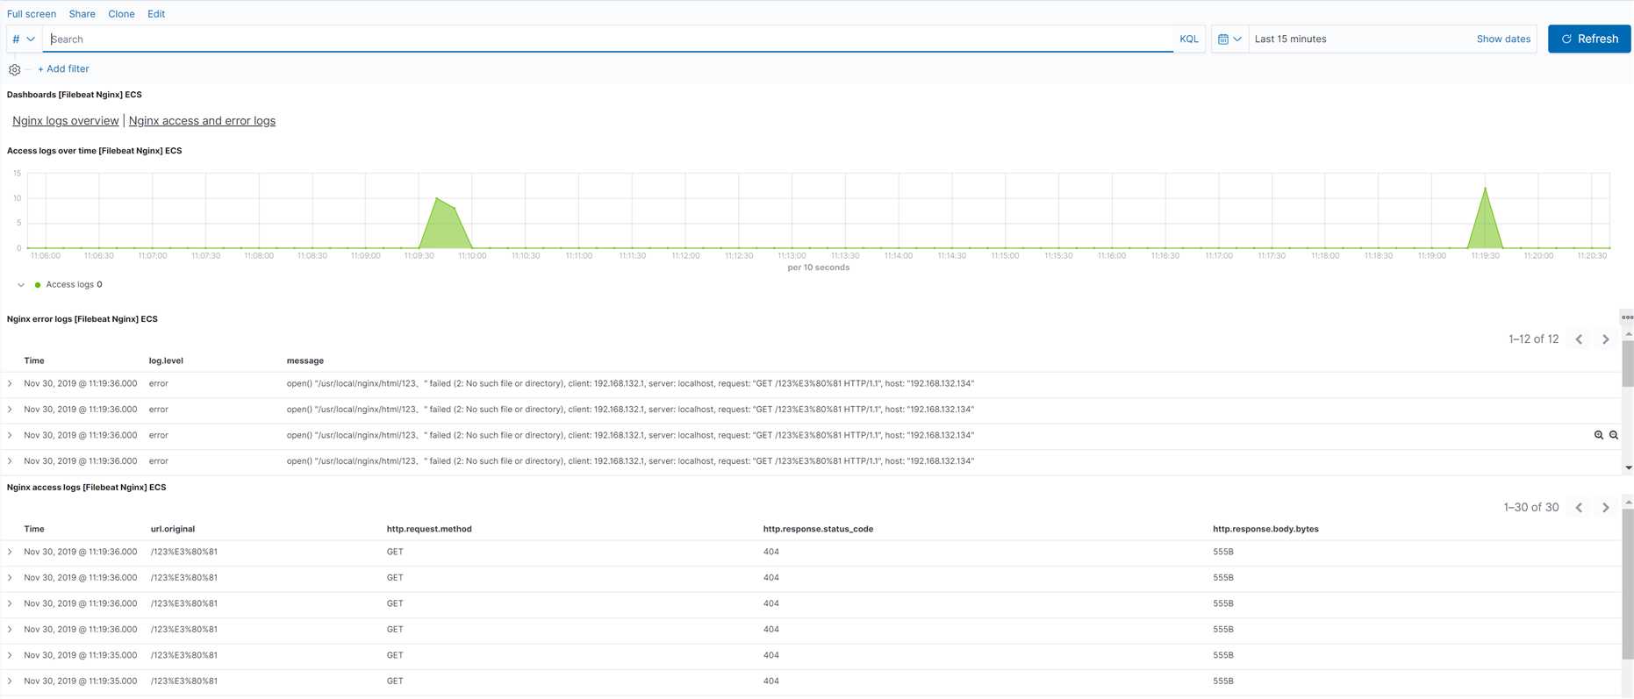The image size is (1634, 699).
Task: Expand the error row showing magnifier icons
Action: pos(11,435)
